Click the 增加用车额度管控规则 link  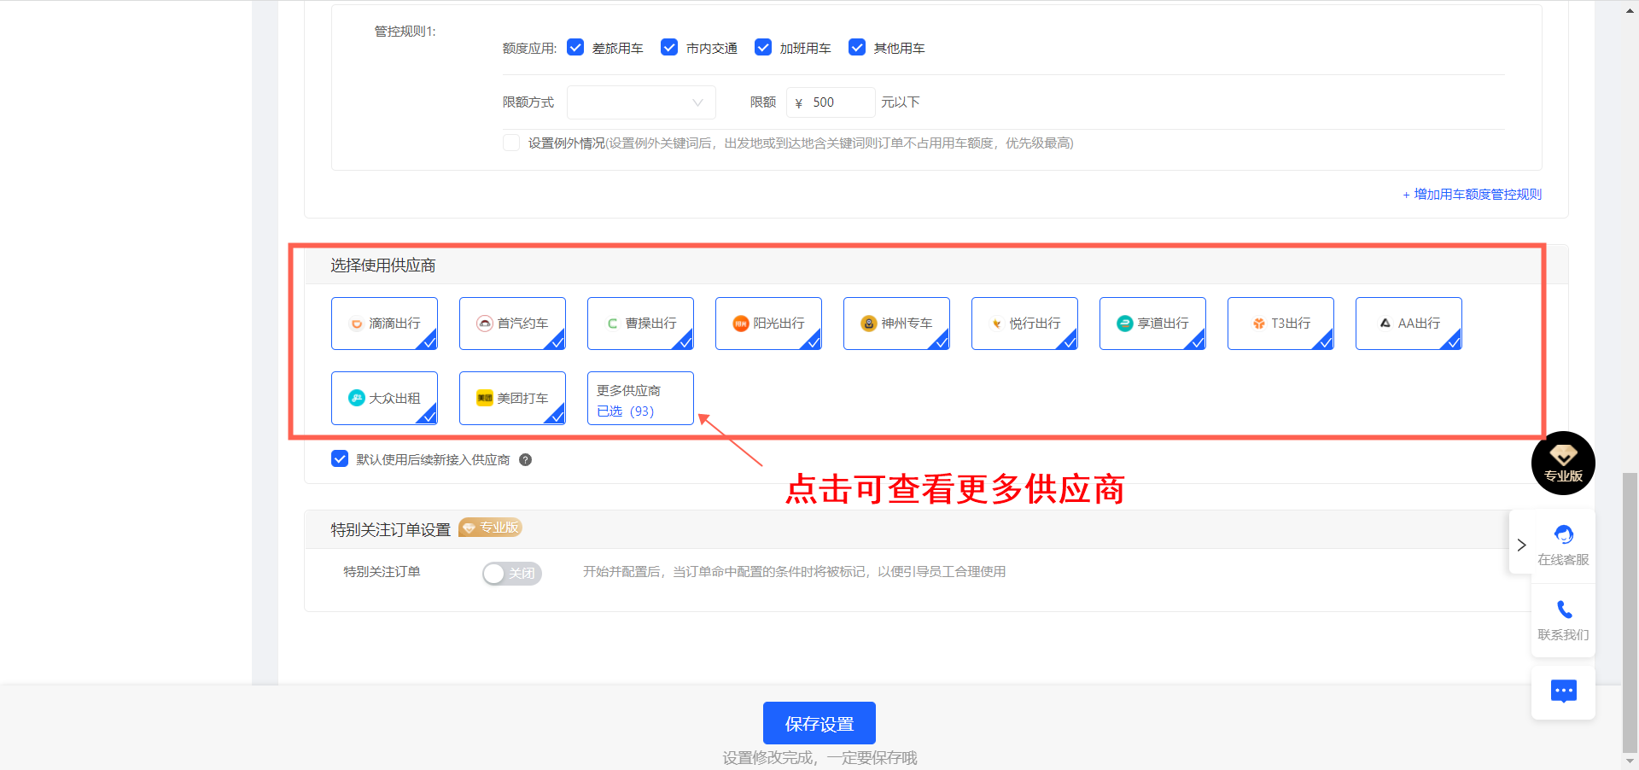[1472, 195]
